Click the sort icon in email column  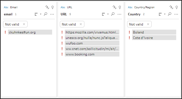pos(36,14)
